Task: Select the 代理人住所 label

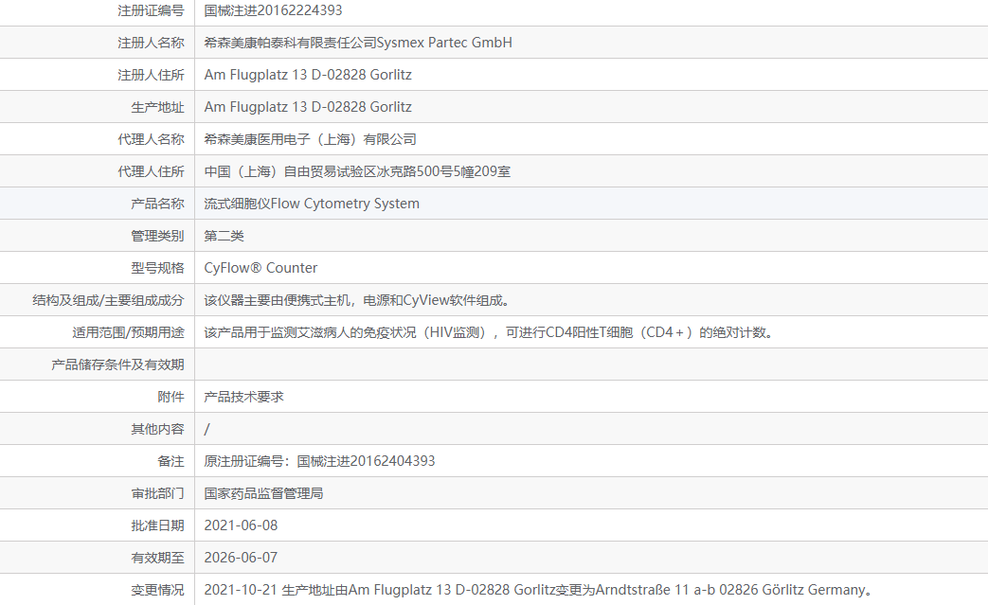Action: click(151, 171)
